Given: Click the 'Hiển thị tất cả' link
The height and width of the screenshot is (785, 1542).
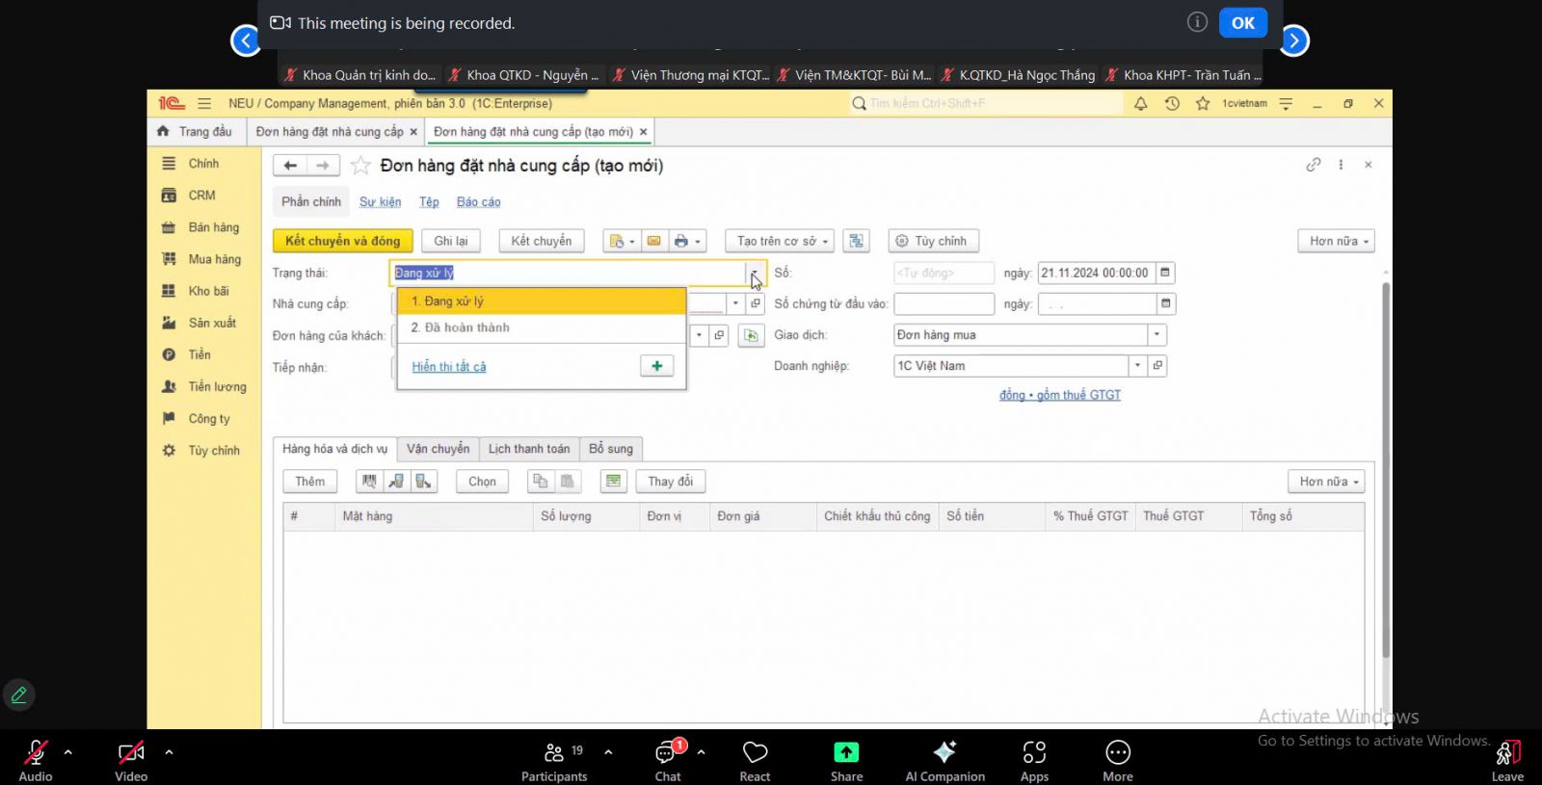Looking at the screenshot, I should pyautogui.click(x=449, y=366).
